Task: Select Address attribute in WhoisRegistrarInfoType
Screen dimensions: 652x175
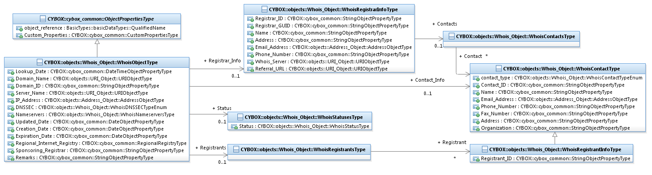Action: click(324, 40)
